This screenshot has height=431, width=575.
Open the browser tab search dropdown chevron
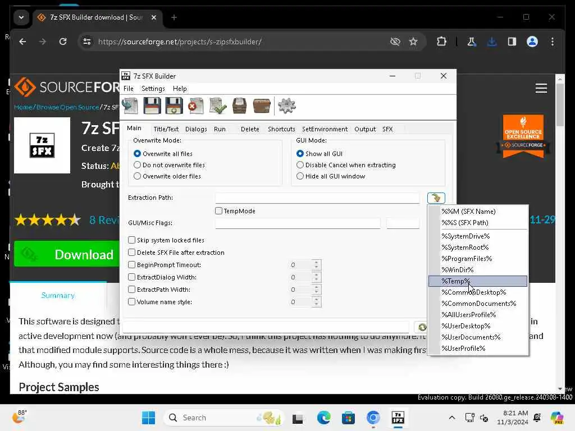(x=21, y=17)
